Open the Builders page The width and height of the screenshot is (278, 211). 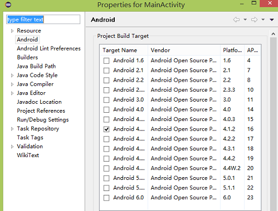pos(27,57)
